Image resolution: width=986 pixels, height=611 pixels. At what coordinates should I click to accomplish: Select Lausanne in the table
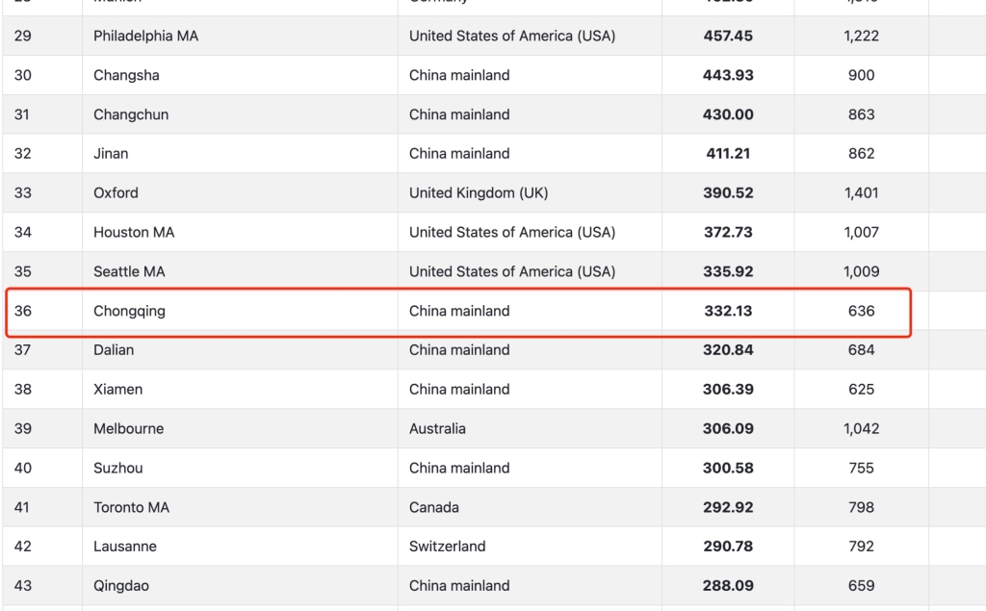(125, 547)
